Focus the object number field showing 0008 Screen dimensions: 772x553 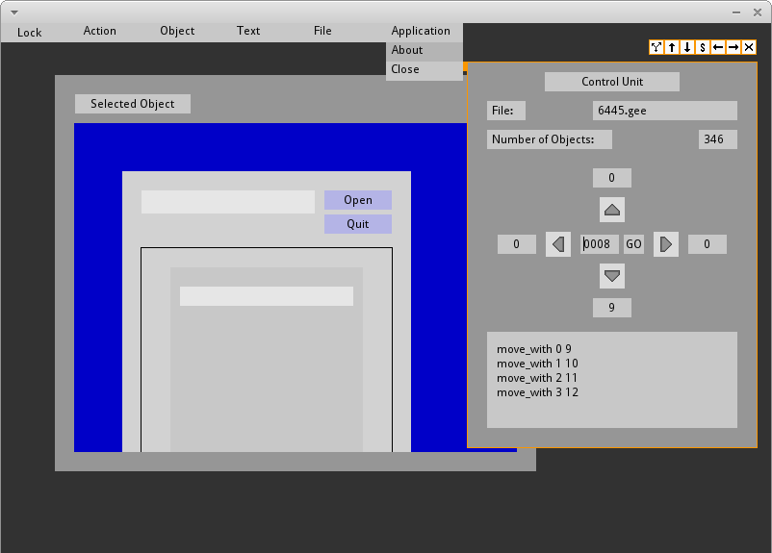point(600,244)
